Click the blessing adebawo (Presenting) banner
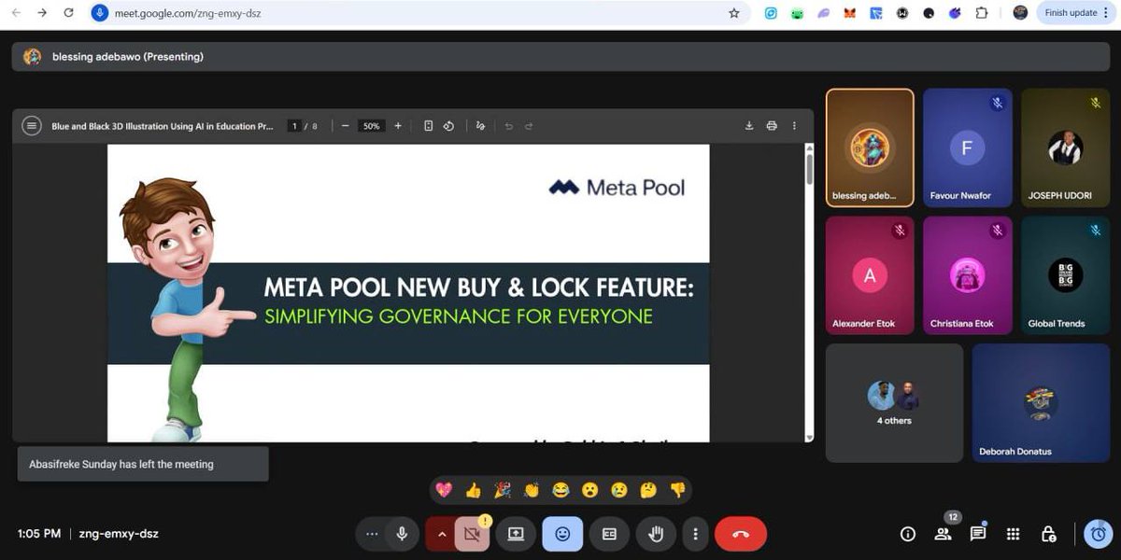 (x=560, y=56)
